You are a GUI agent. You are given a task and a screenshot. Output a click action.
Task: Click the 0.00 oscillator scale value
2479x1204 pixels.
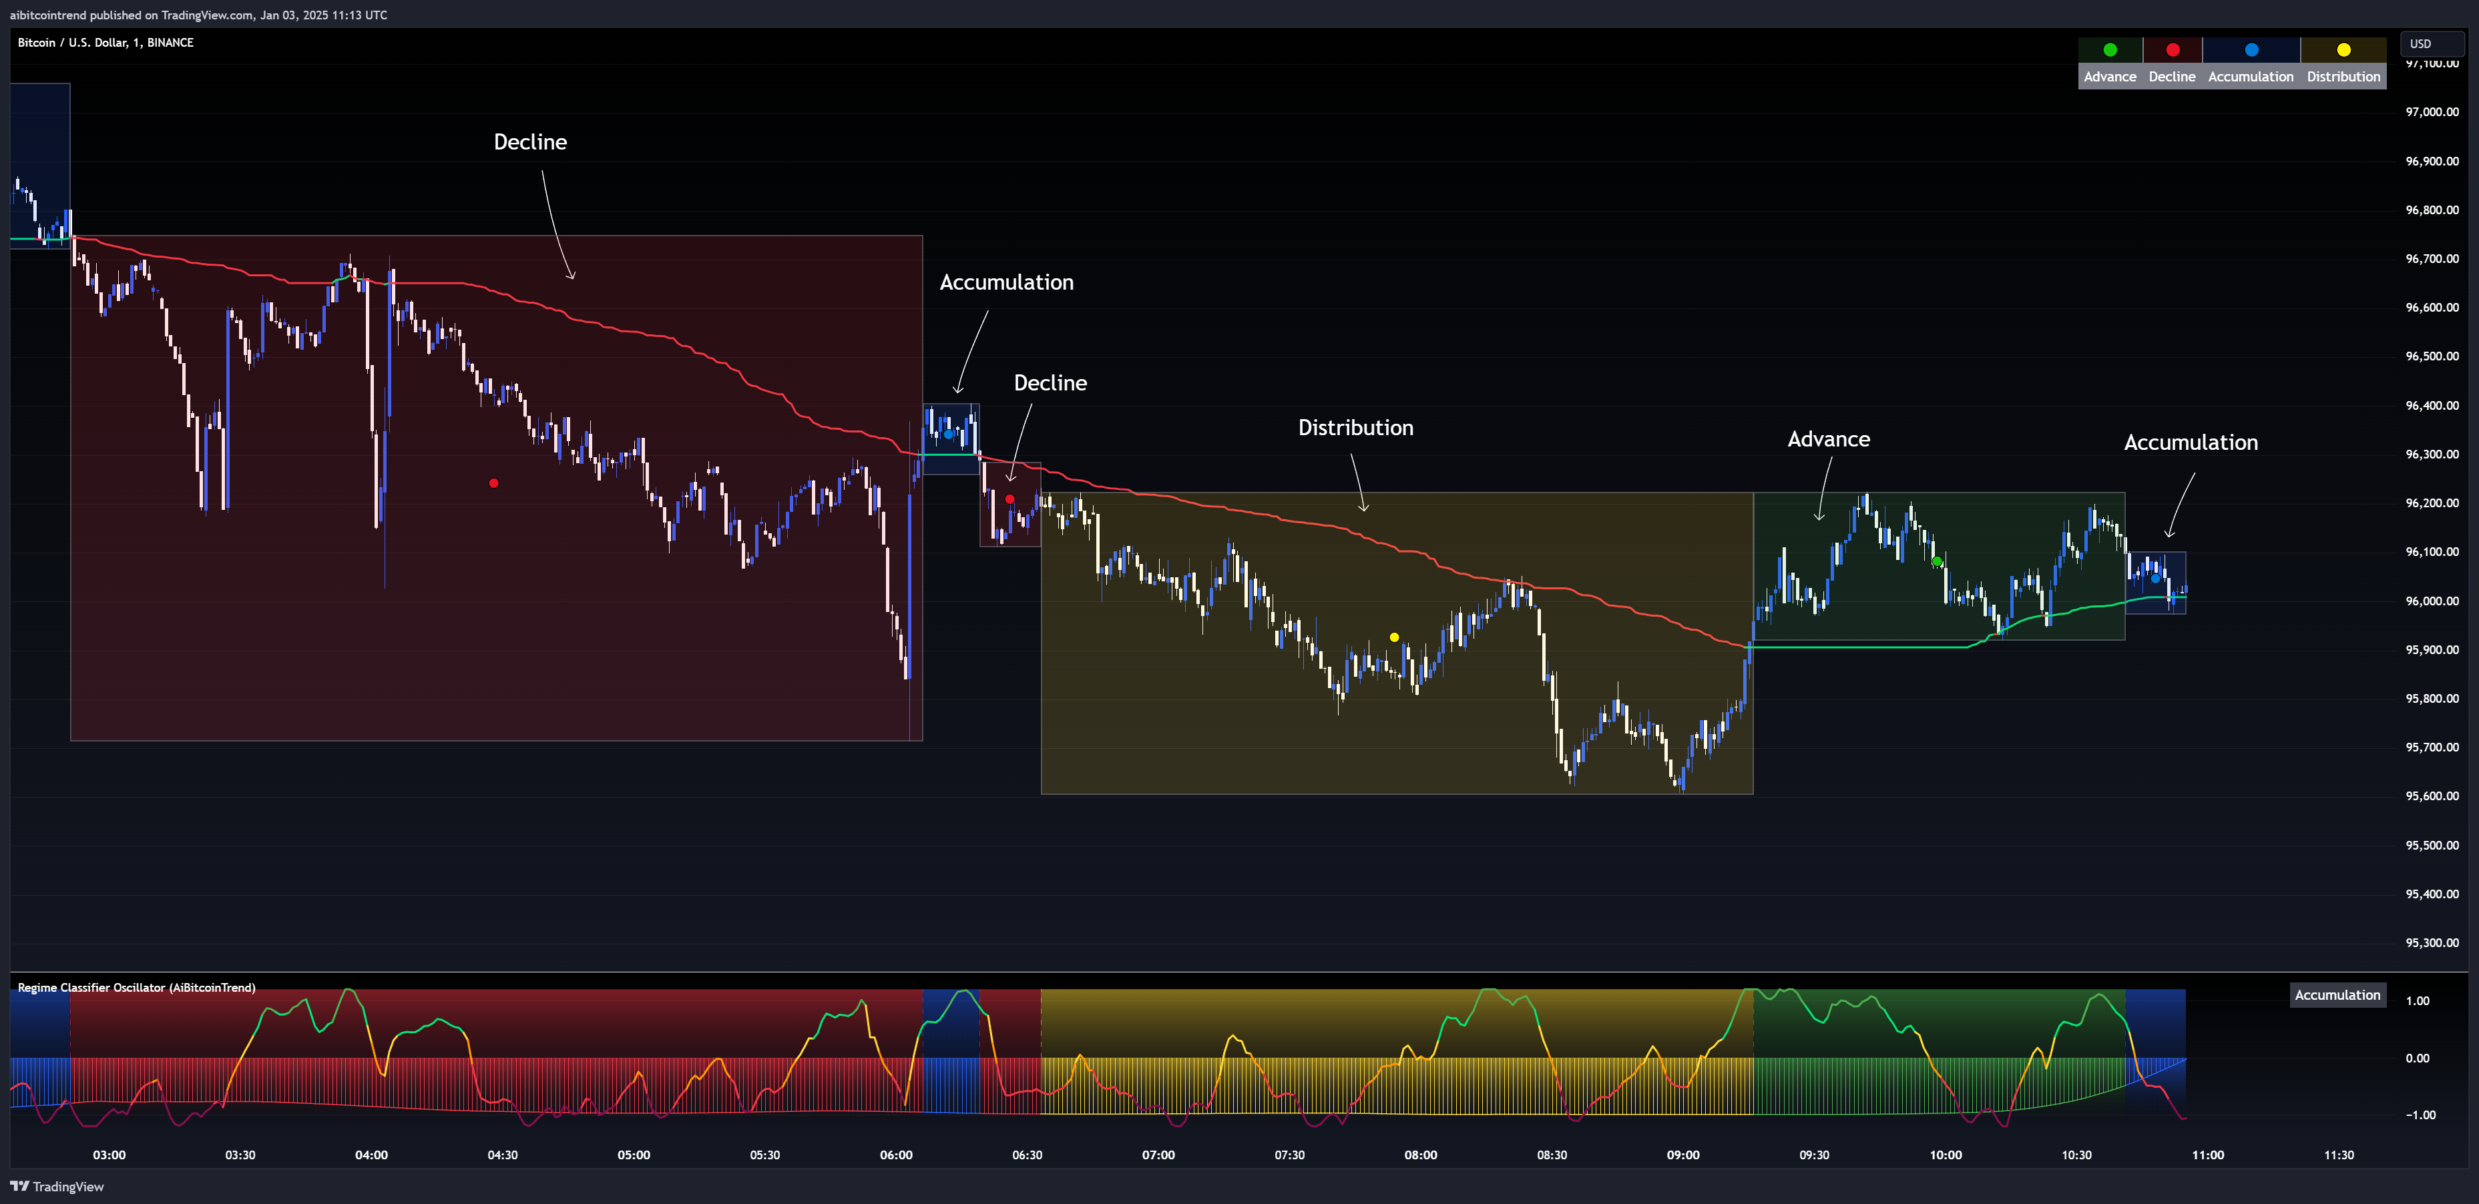pyautogui.click(x=2418, y=1058)
